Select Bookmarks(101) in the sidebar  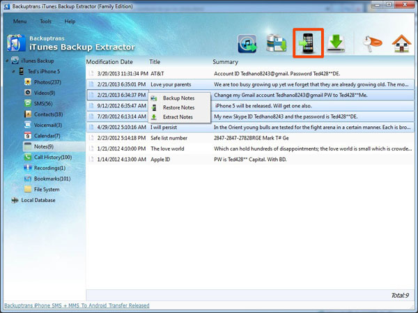point(52,178)
